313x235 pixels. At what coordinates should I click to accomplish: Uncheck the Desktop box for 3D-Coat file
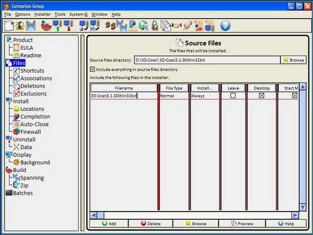pos(262,96)
